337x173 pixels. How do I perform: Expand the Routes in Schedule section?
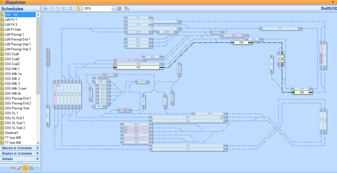(x=37, y=153)
